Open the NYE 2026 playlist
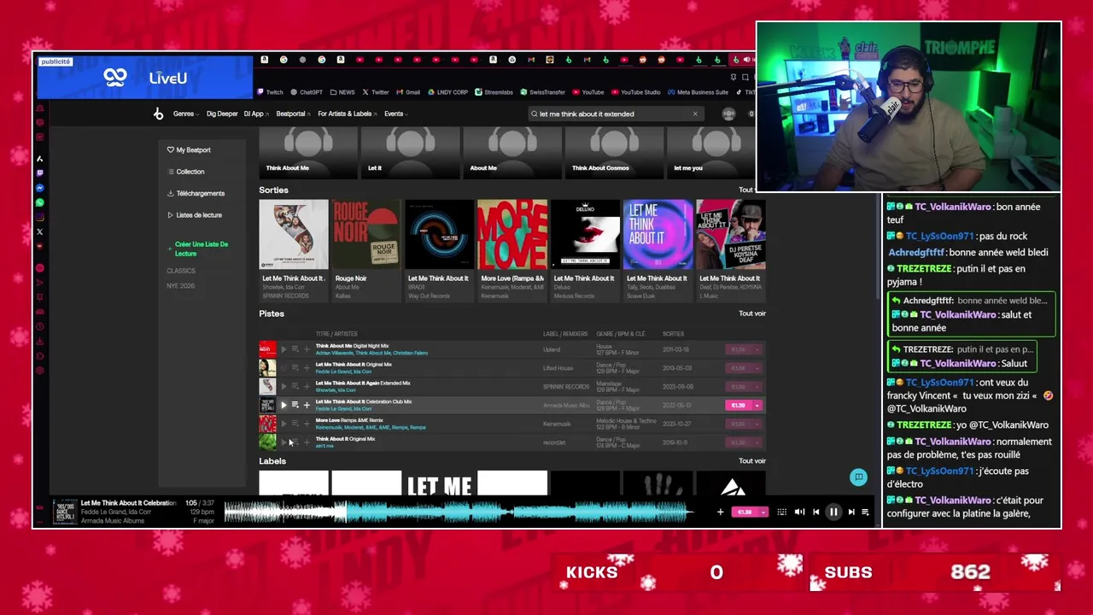The height and width of the screenshot is (615, 1093). [181, 286]
